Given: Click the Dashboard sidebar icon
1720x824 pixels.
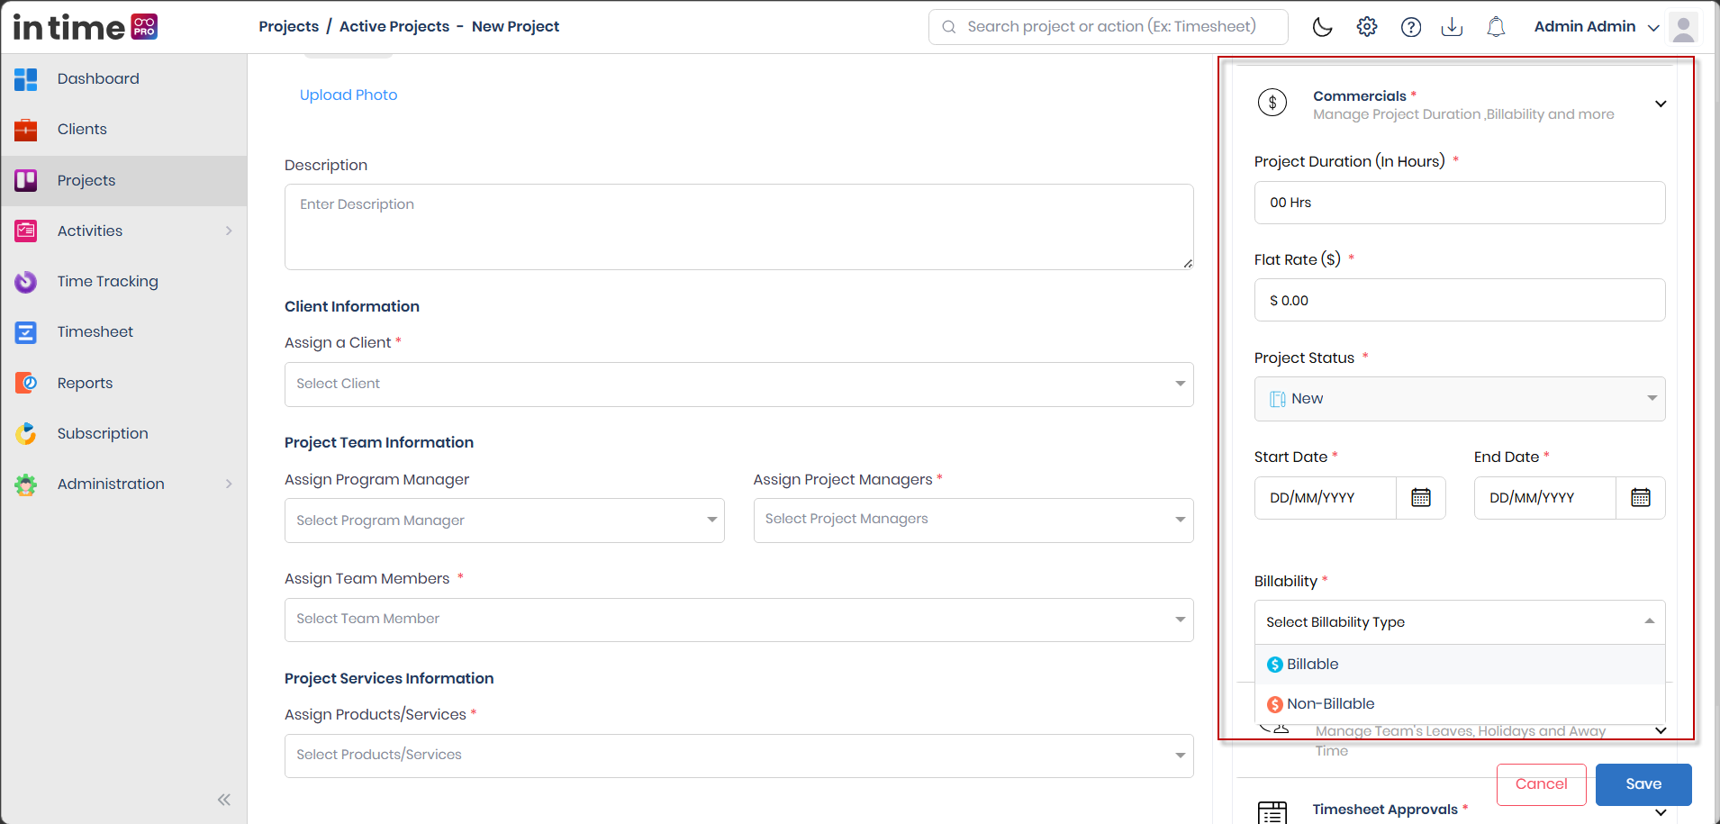Looking at the screenshot, I should point(26,79).
